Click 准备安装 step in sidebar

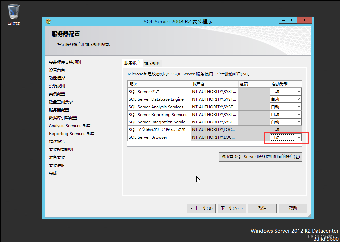[57, 157]
